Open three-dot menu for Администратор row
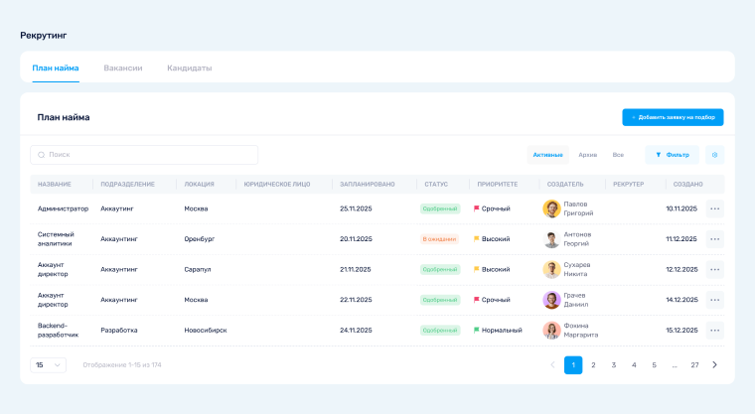This screenshot has width=755, height=414. pos(714,208)
